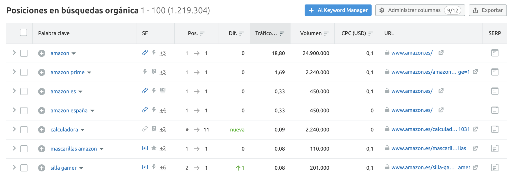Select the silla gamer row checkbox
514x175 pixels.
coord(24,168)
